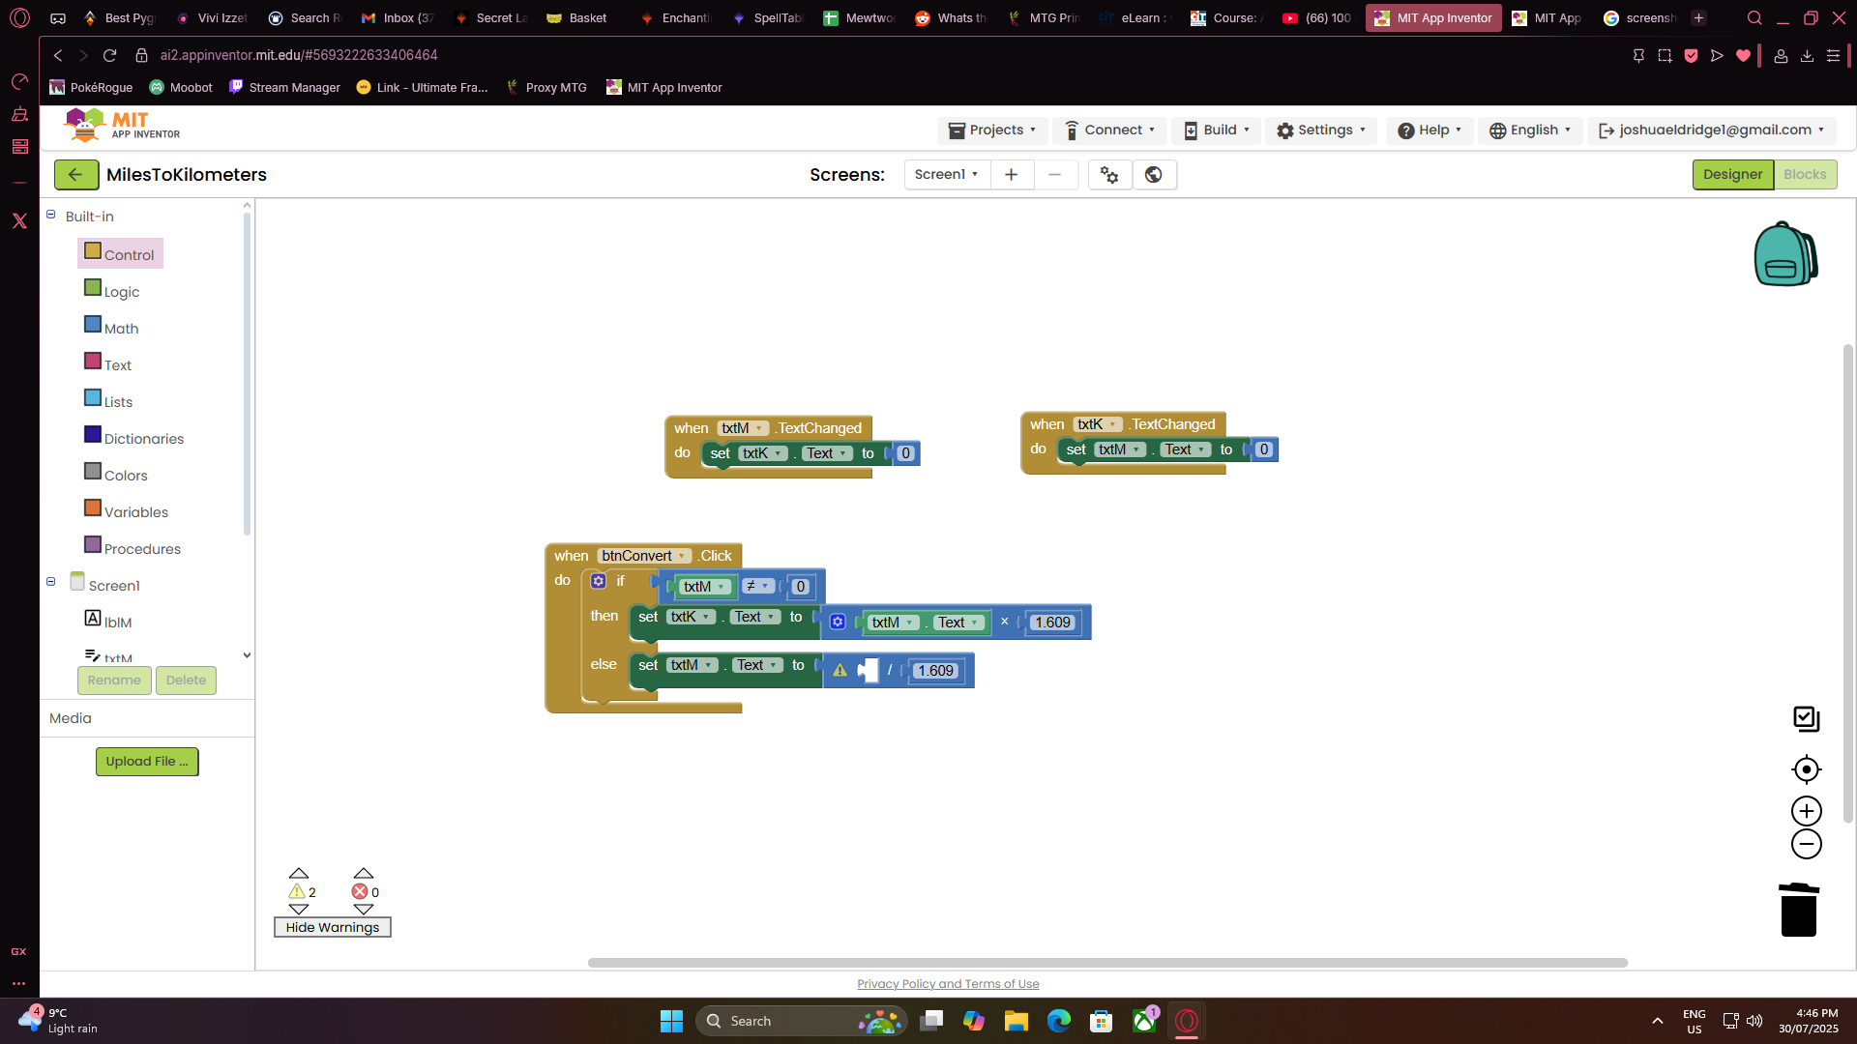Zoom in the blocks workspace
Screen dimensions: 1857x1044
[x=1806, y=811]
